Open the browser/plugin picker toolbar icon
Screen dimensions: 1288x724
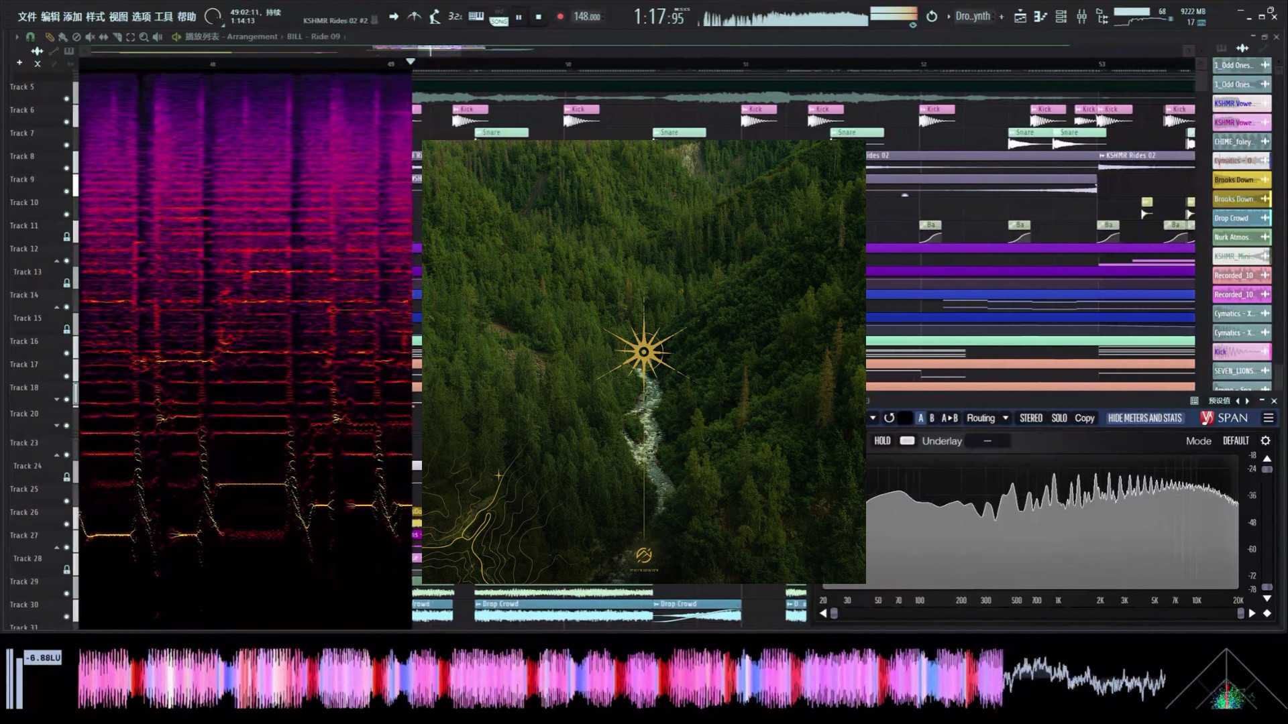[x=1102, y=17]
